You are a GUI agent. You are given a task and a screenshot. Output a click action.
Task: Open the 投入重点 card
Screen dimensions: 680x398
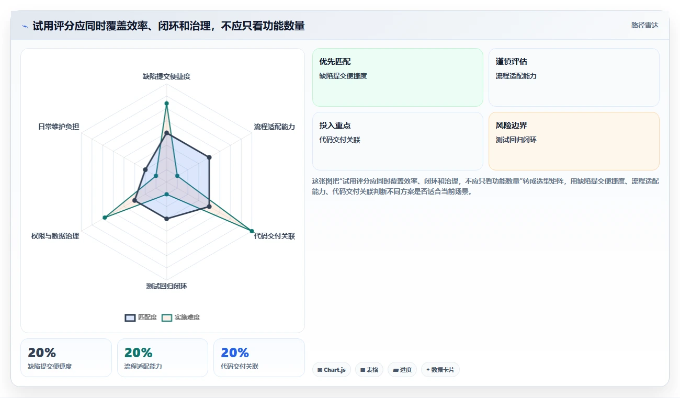pyautogui.click(x=398, y=141)
